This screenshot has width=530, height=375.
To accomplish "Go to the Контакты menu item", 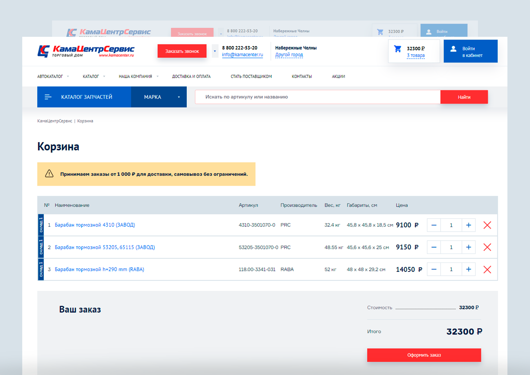I will point(302,76).
